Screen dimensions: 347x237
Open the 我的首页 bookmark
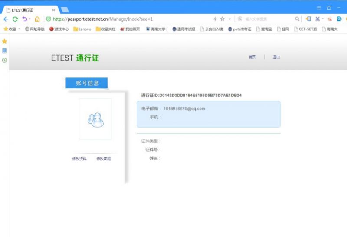[130, 29]
